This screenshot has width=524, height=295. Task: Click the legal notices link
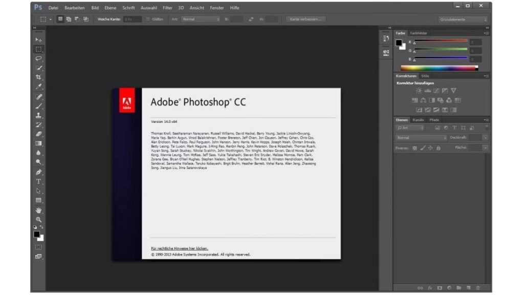[179, 248]
